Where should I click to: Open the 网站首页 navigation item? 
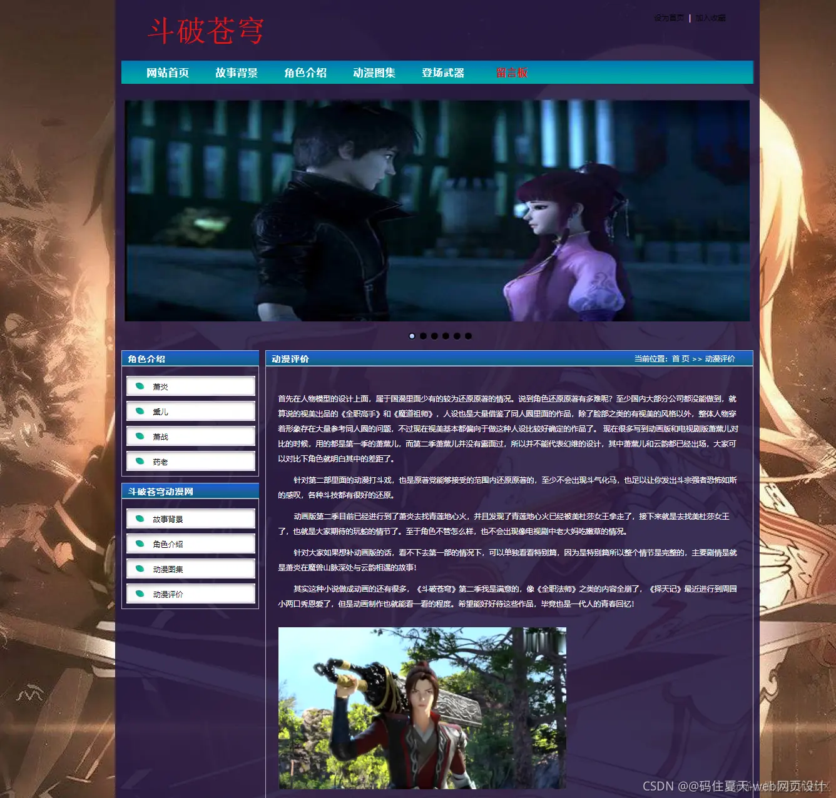[x=168, y=72]
